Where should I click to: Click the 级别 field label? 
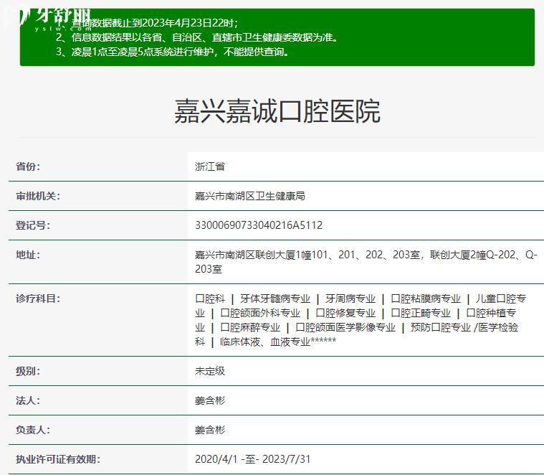28,371
